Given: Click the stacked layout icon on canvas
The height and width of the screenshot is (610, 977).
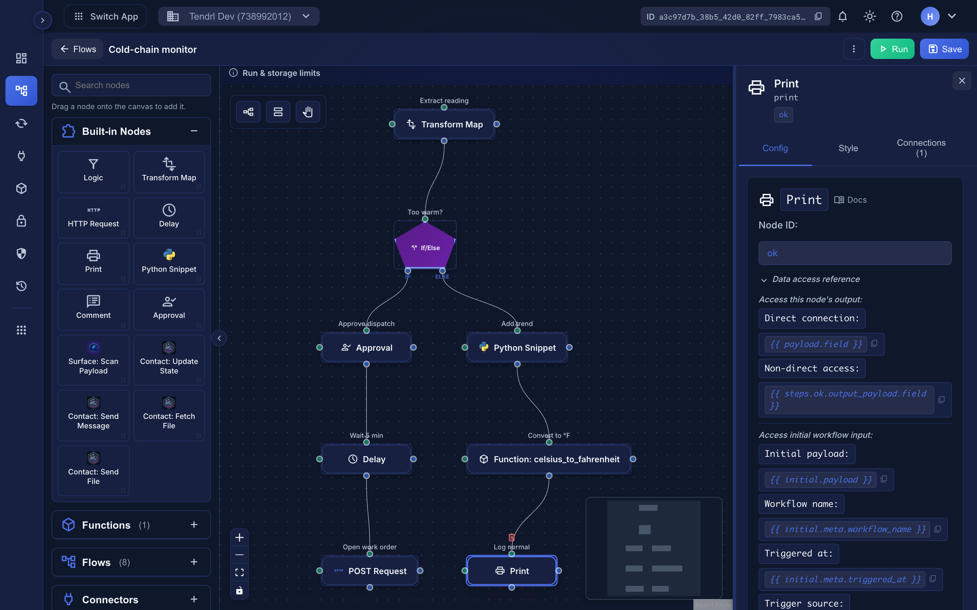Looking at the screenshot, I should [x=278, y=112].
